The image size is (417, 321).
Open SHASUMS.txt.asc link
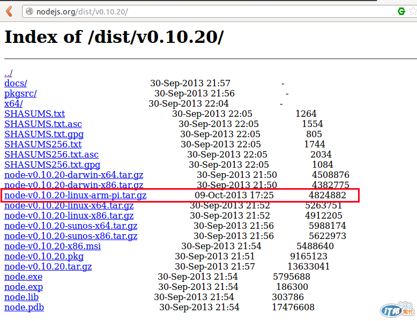43,124
